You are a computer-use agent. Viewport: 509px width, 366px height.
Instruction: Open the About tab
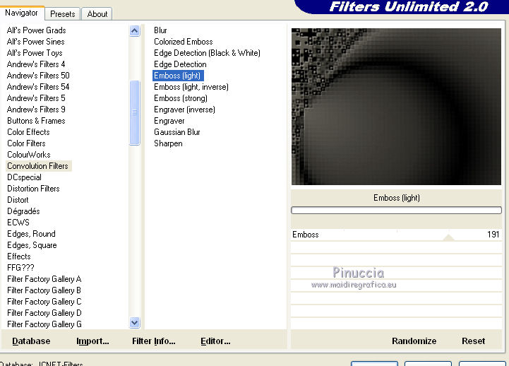[x=97, y=14]
